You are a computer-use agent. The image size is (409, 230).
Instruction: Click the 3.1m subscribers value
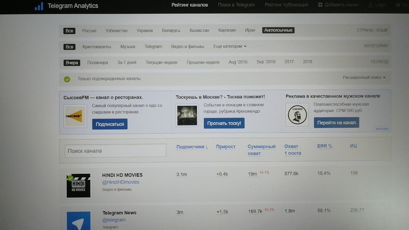[182, 174]
